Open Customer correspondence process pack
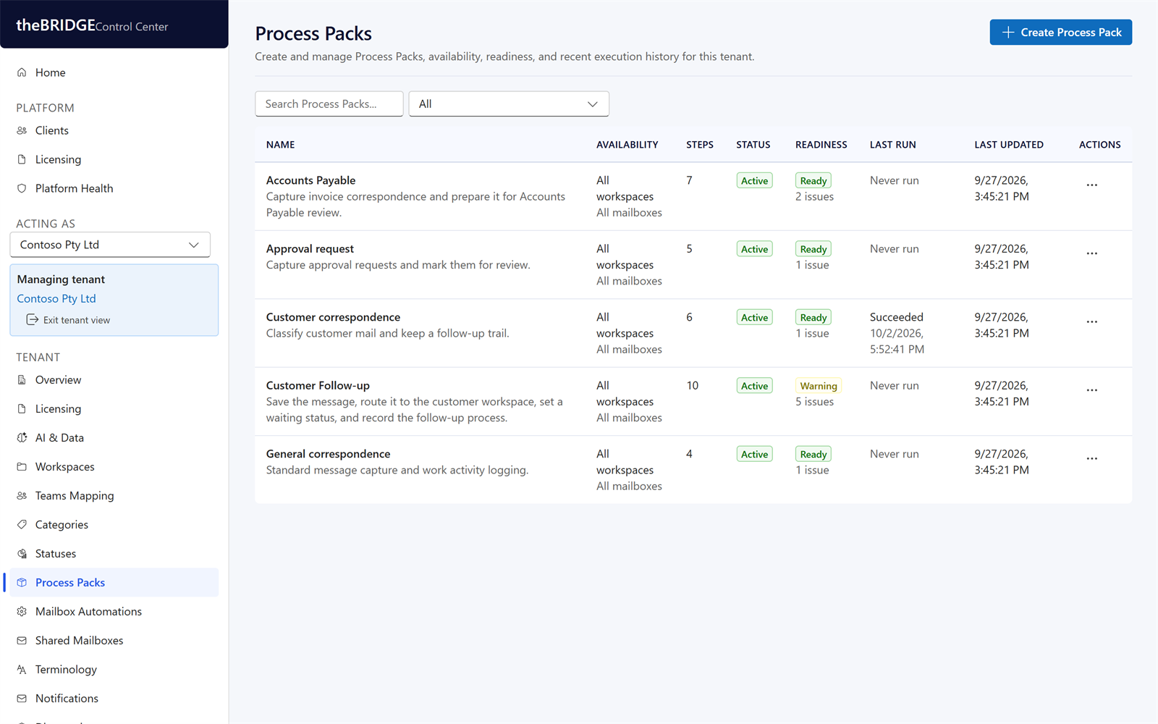 point(333,317)
